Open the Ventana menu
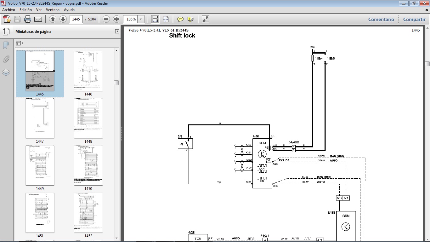This screenshot has height=242, width=430. coord(53,10)
